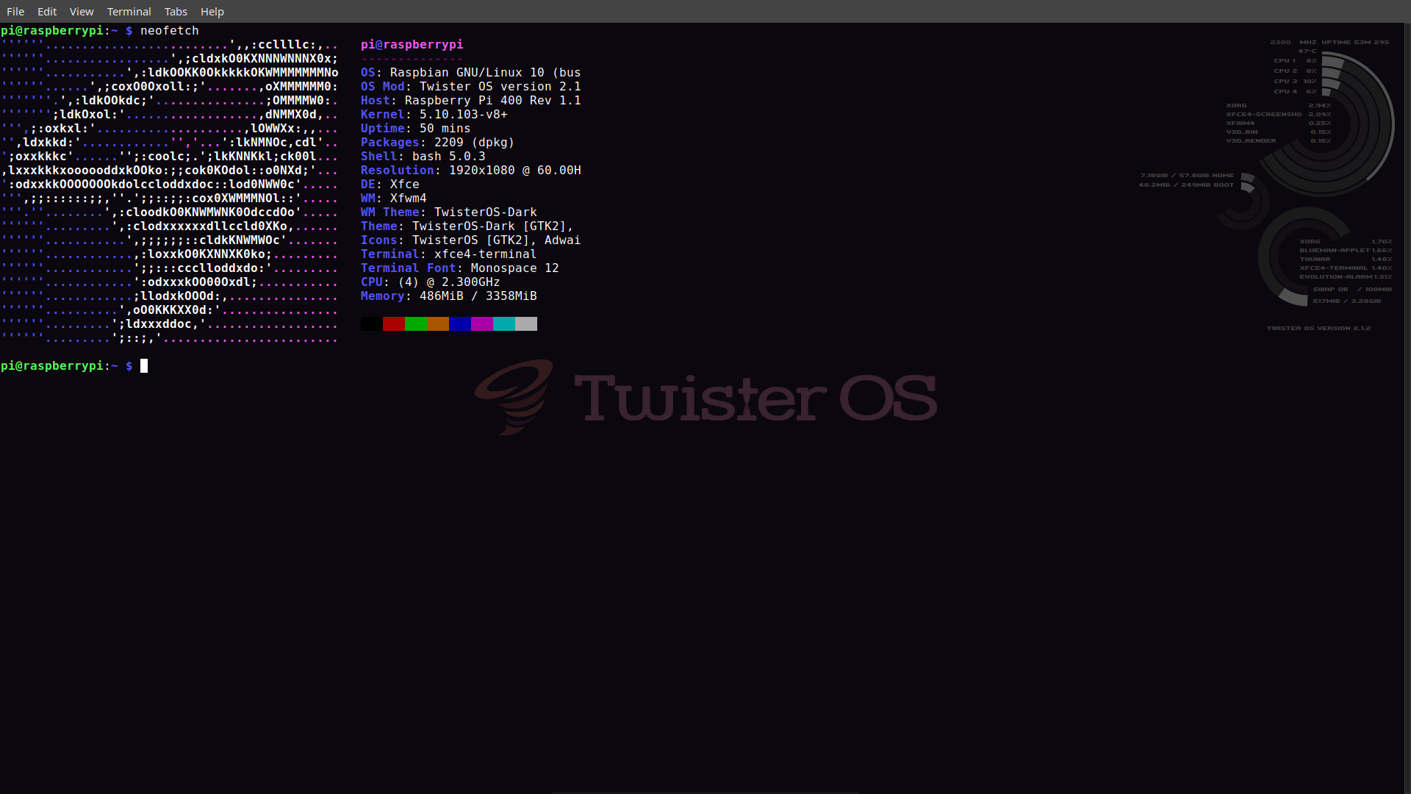Click the 'Packages: 2209 (dpkg)' line

tap(438, 143)
